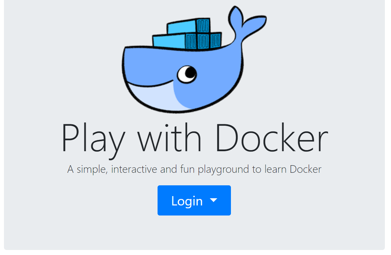Expand the Login dropdown caret

[213, 200]
